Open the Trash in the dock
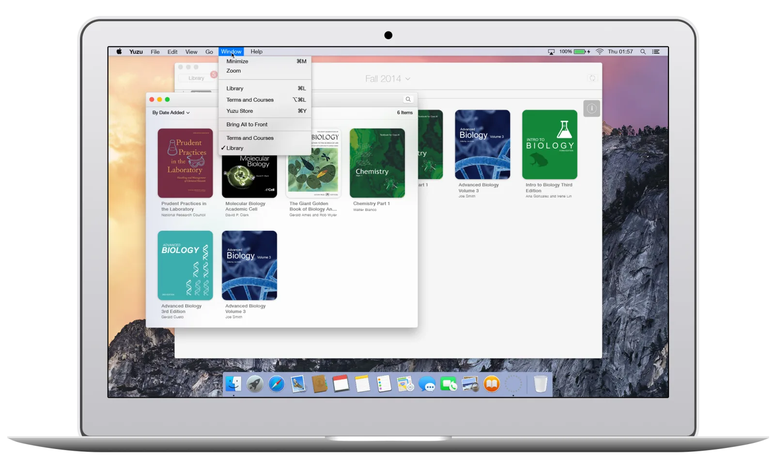775x465 pixels. click(x=541, y=384)
